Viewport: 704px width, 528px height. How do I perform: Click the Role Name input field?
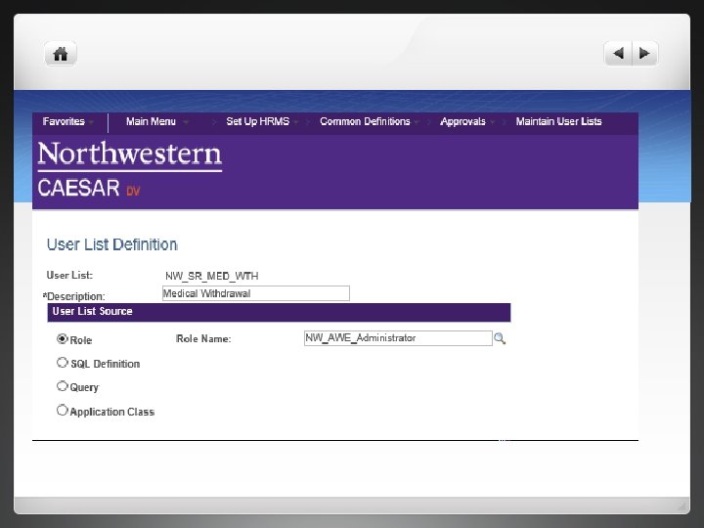click(398, 338)
